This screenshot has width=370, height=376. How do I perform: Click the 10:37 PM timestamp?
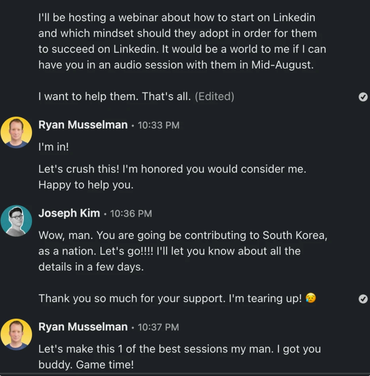coord(158,327)
